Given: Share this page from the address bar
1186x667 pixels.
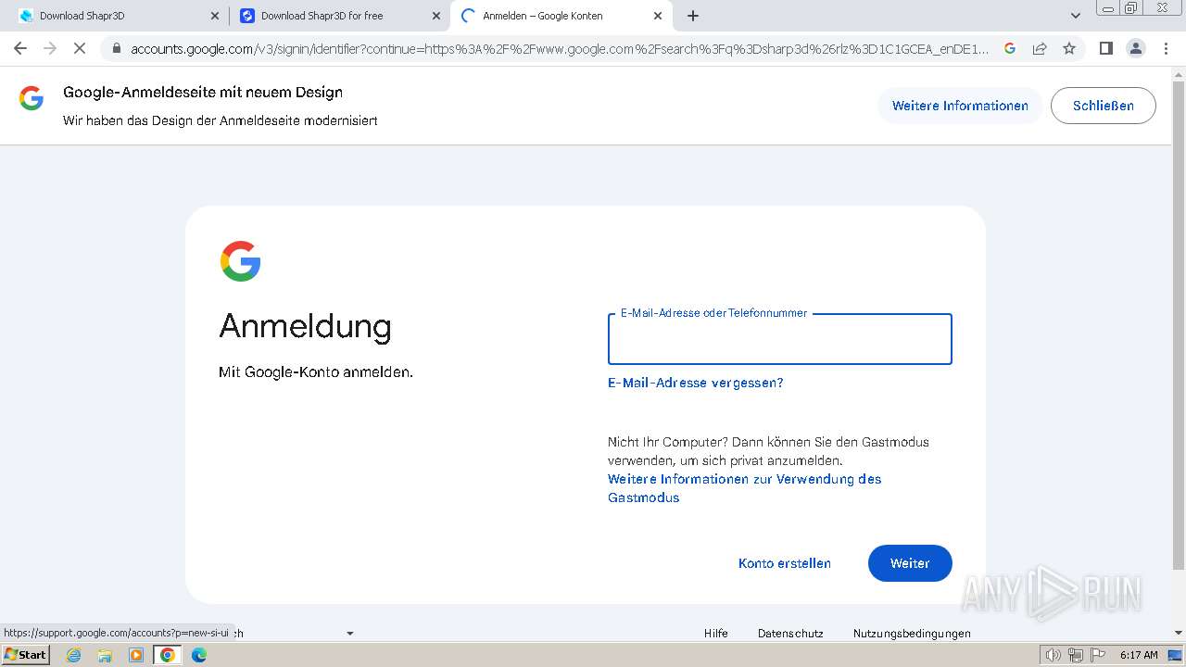Looking at the screenshot, I should [1040, 48].
